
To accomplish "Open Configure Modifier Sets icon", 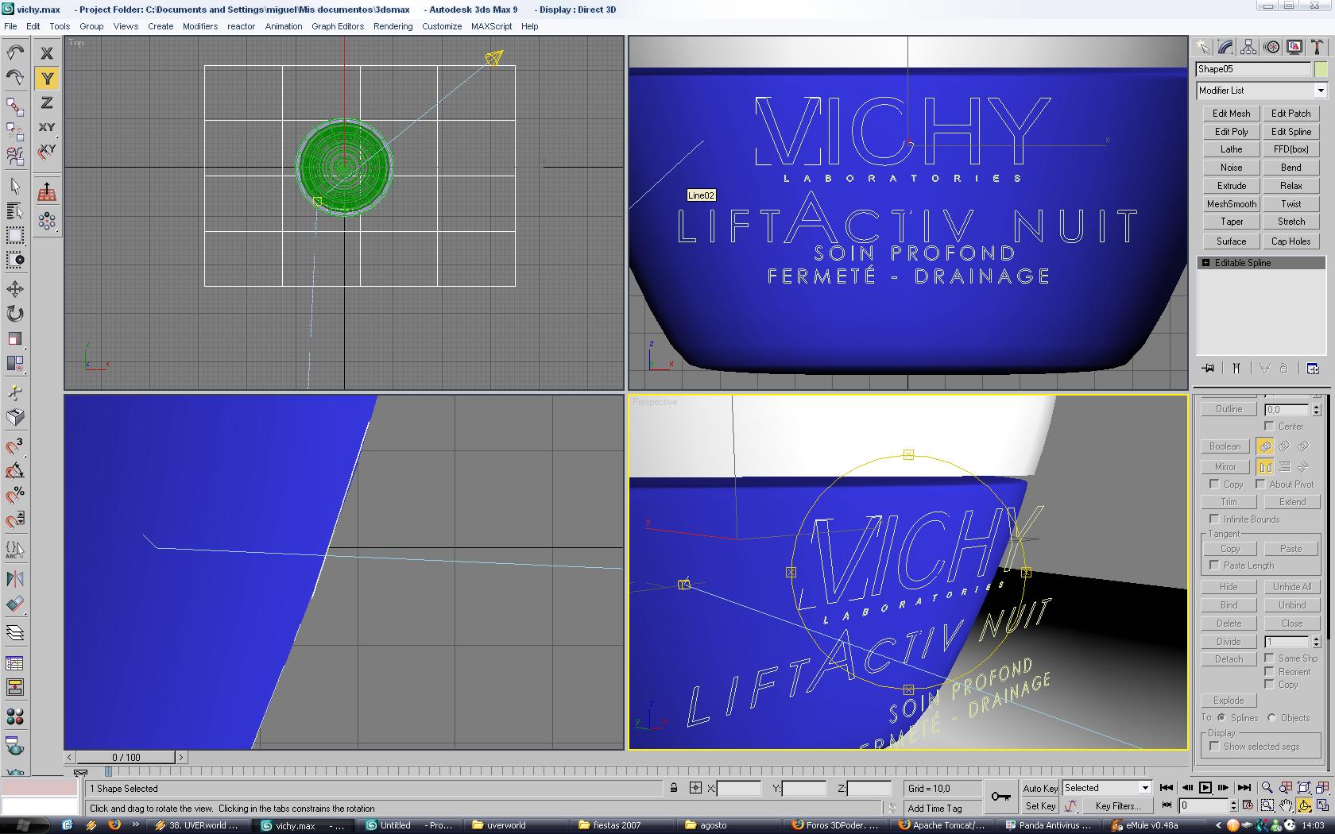I will pyautogui.click(x=1313, y=368).
